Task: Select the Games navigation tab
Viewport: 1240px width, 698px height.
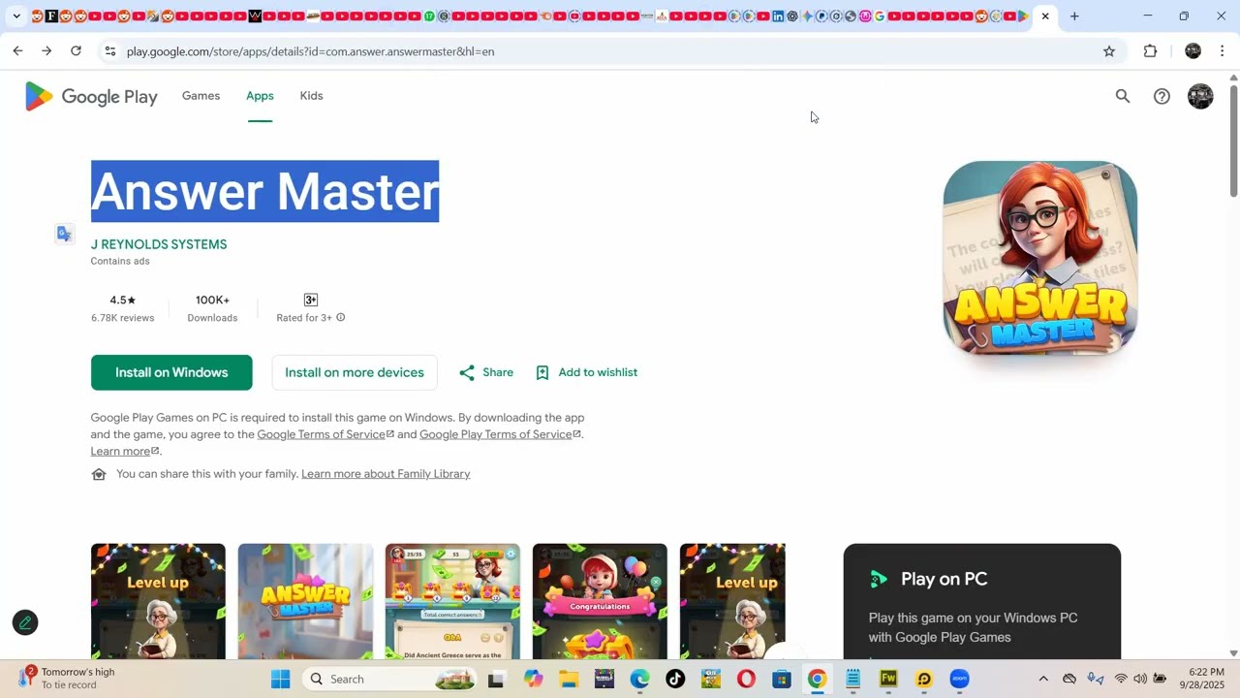Action: [x=201, y=96]
